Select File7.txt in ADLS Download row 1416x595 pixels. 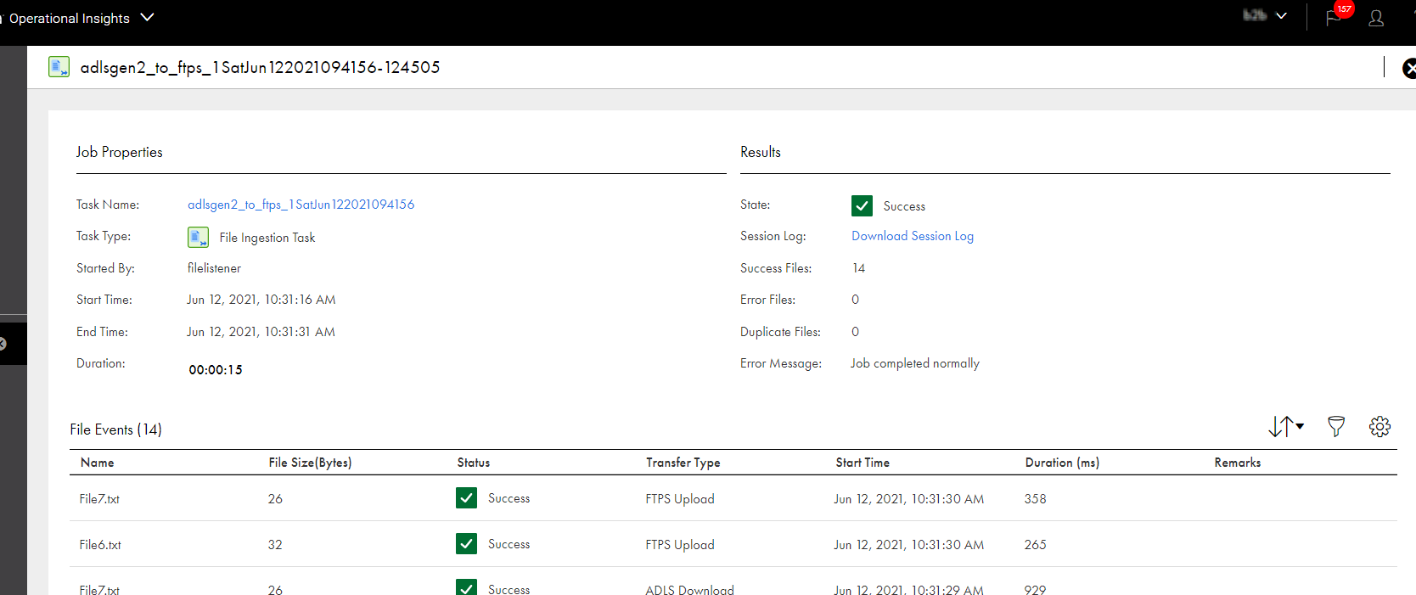coord(99,589)
